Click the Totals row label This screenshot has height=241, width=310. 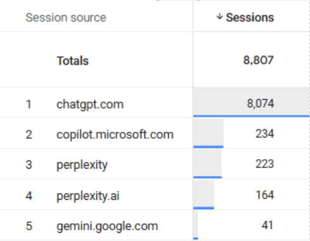72,61
